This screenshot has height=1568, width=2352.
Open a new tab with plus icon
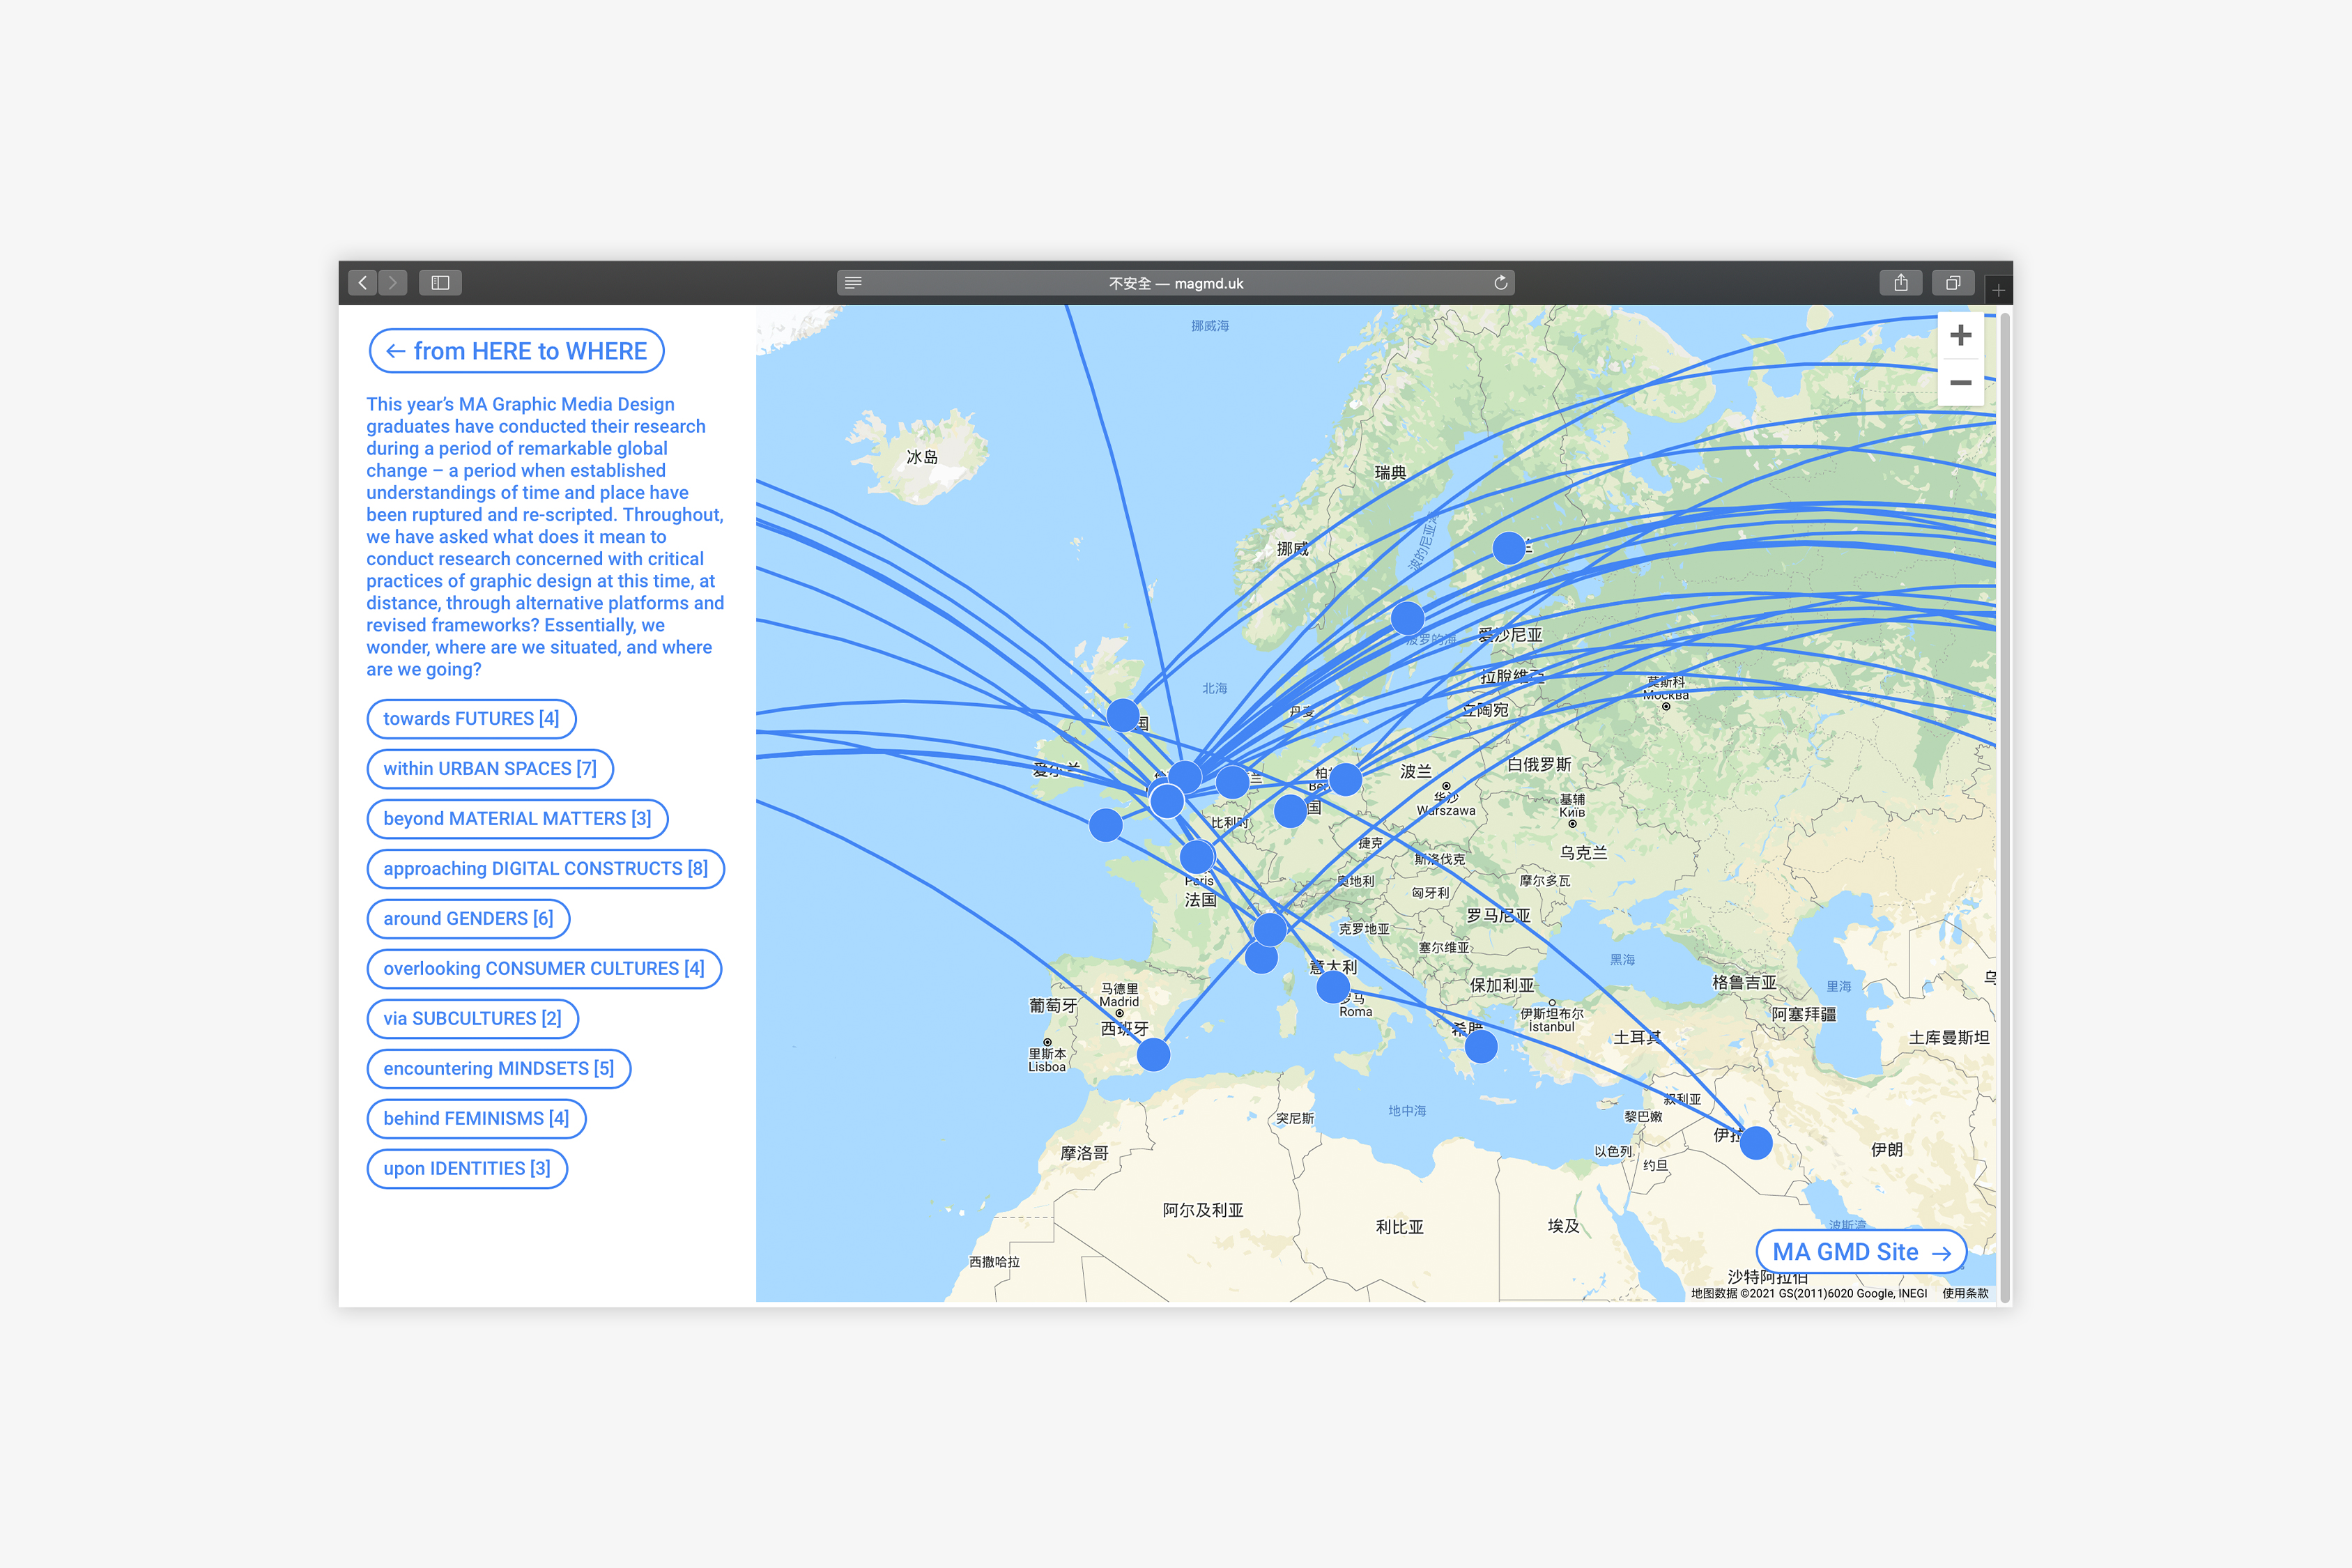click(x=1998, y=290)
